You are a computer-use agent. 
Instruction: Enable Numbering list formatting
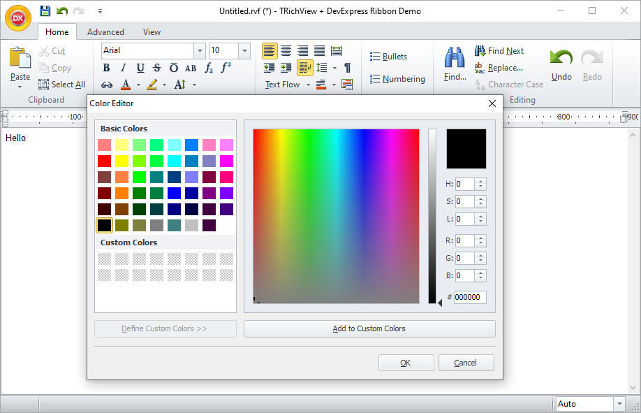(397, 78)
